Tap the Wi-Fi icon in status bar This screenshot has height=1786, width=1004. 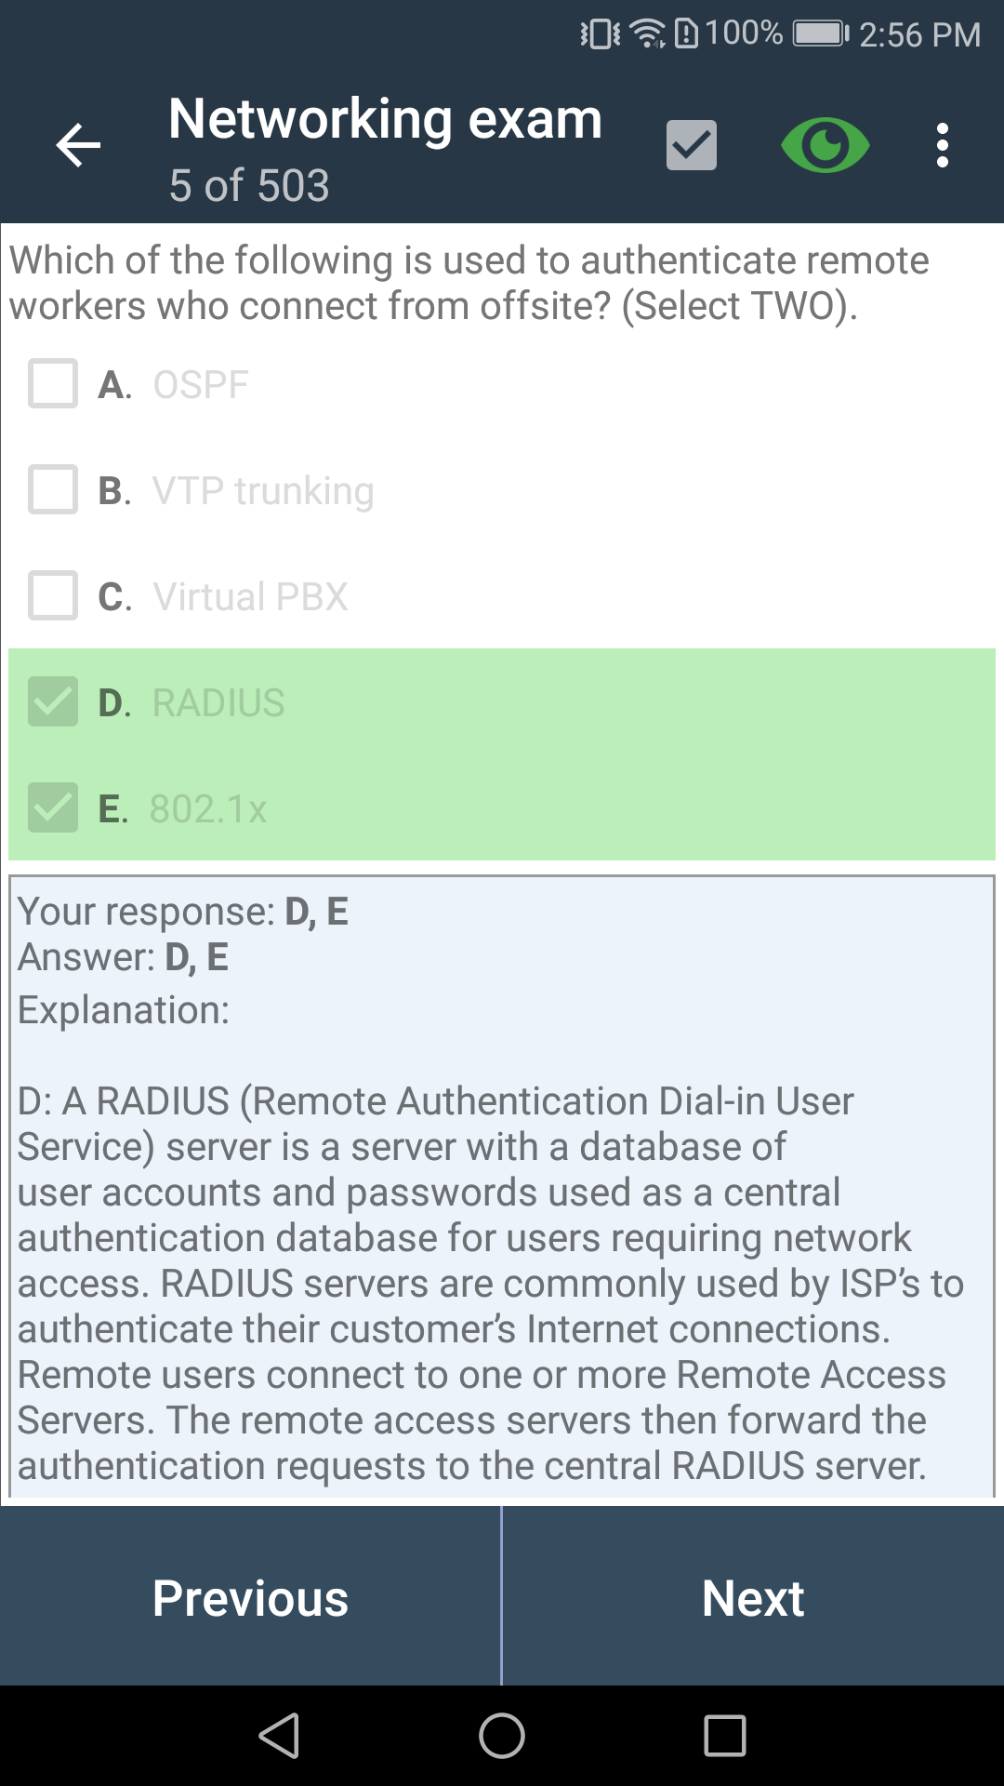point(647,34)
